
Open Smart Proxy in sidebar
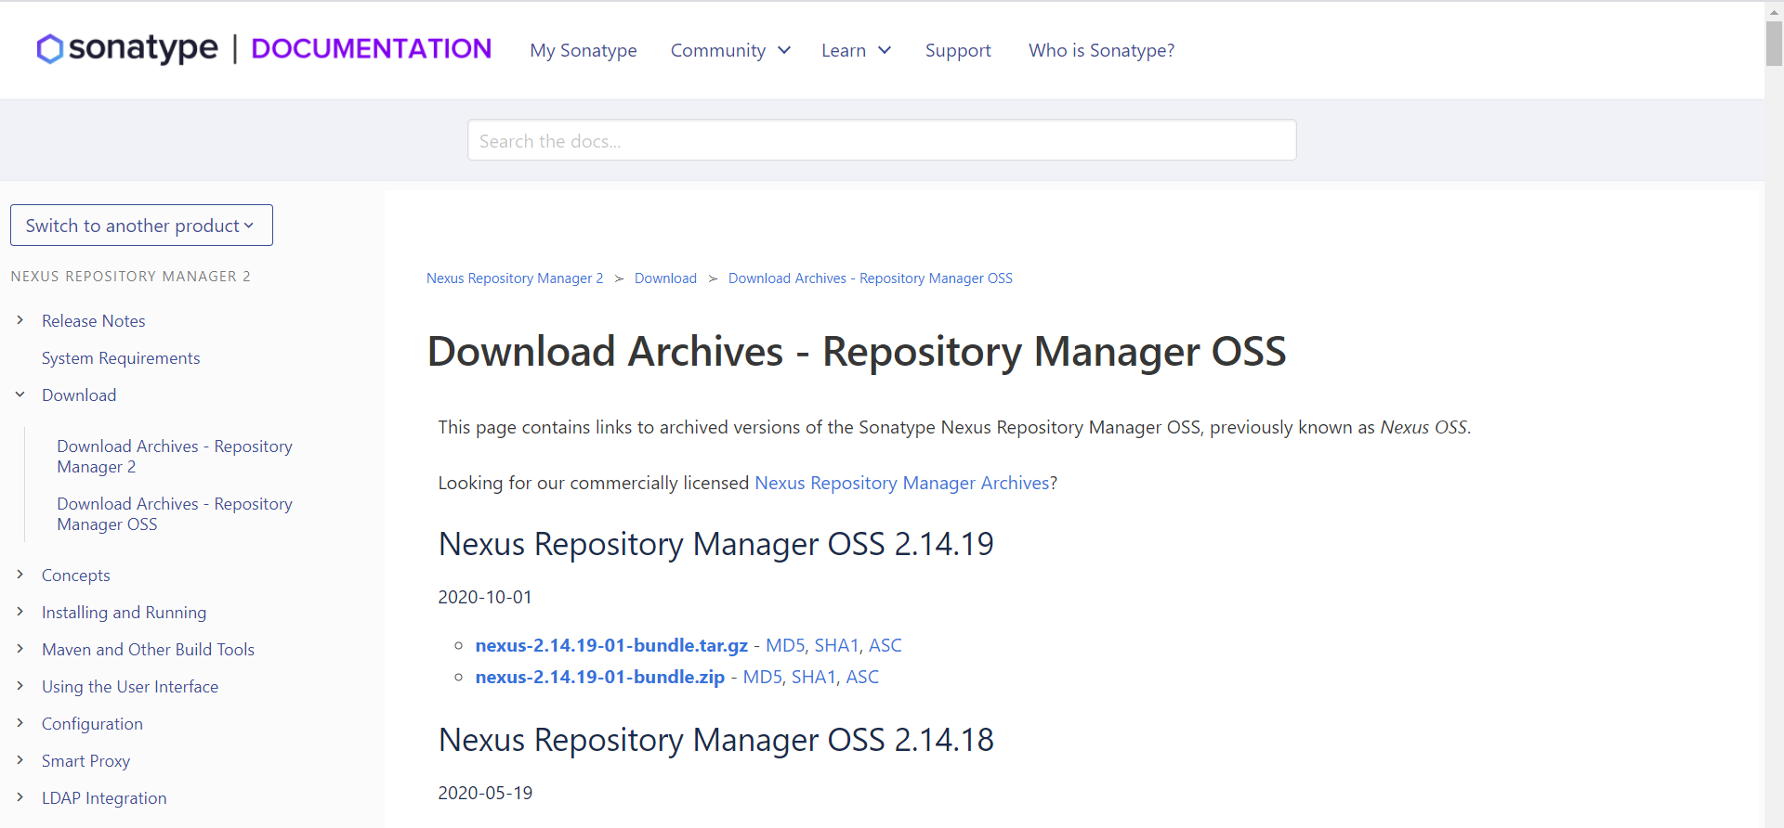click(85, 761)
